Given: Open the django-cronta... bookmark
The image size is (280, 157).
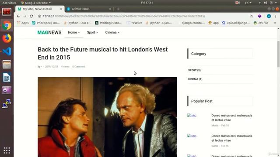Looking at the screenshot, I should [191, 23].
